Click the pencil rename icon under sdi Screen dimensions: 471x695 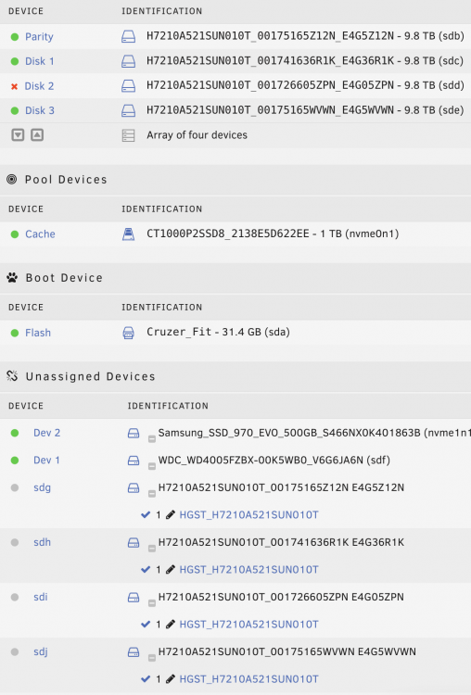tap(171, 625)
